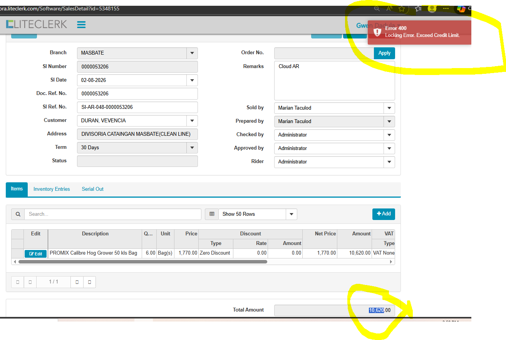Open the browser profile avatar
Image resolution: width=506 pixels, height=340 pixels.
click(x=432, y=8)
